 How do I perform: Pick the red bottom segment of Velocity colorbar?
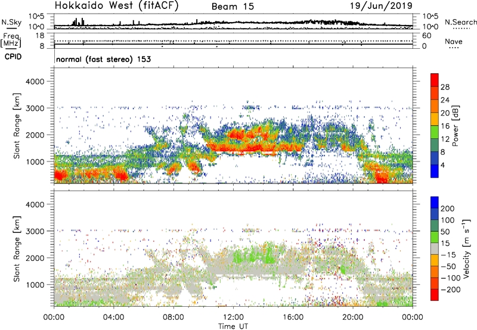click(435, 295)
